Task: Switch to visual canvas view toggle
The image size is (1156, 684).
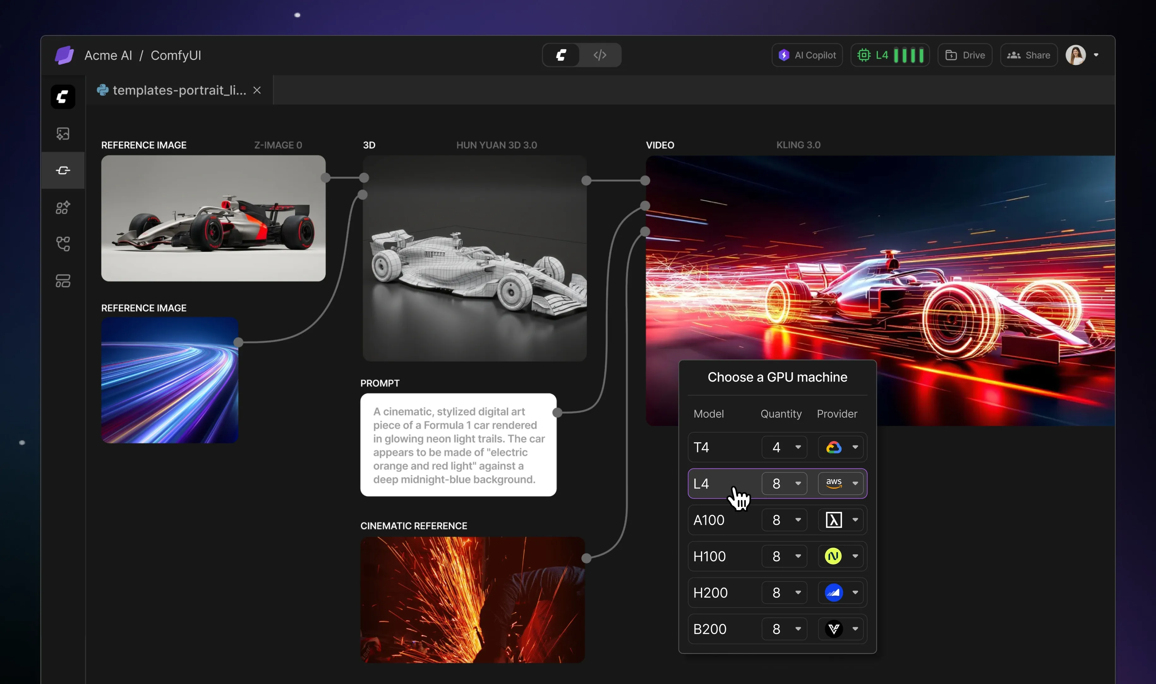Action: pos(561,55)
